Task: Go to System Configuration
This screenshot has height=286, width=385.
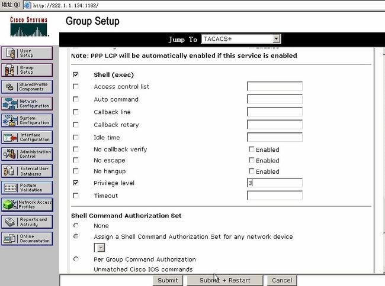Action: (27, 121)
